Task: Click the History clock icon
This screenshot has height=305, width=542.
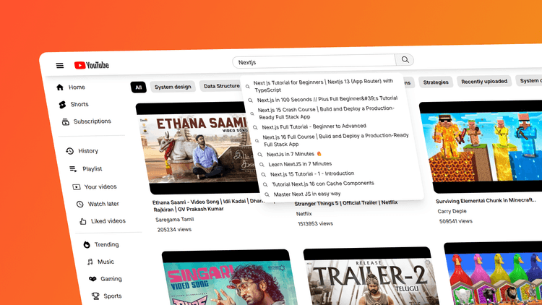Action: pos(70,151)
